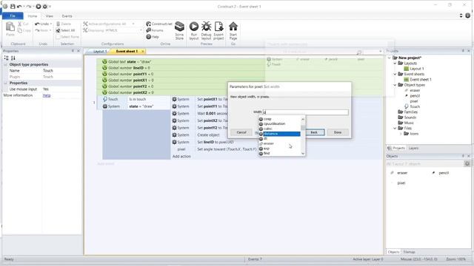
Task: Click the Select All ribbon button
Action: pos(65,30)
